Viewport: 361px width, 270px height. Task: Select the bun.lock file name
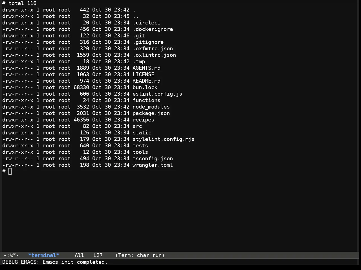pyautogui.click(x=145, y=87)
